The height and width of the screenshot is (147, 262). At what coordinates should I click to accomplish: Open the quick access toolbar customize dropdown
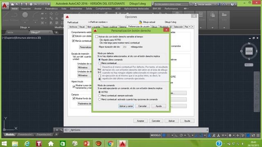click(x=49, y=4)
